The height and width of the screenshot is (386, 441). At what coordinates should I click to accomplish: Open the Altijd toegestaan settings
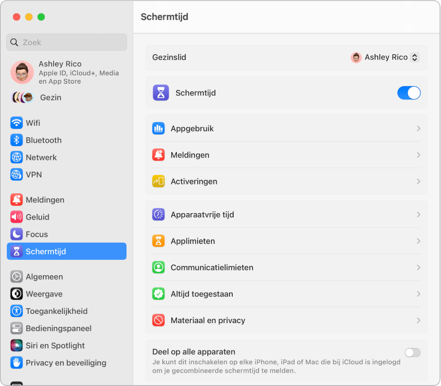point(286,294)
